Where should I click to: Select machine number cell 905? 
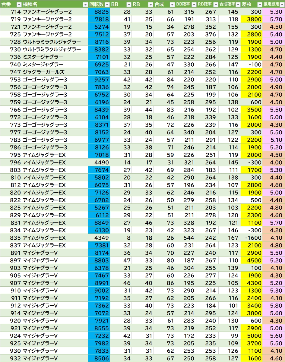[11, 275]
